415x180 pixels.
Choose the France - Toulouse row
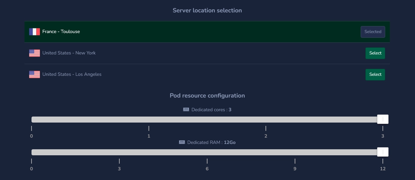[x=207, y=32]
